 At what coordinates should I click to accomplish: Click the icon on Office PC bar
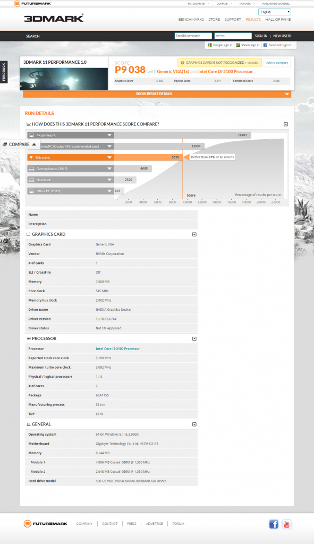tap(31, 191)
